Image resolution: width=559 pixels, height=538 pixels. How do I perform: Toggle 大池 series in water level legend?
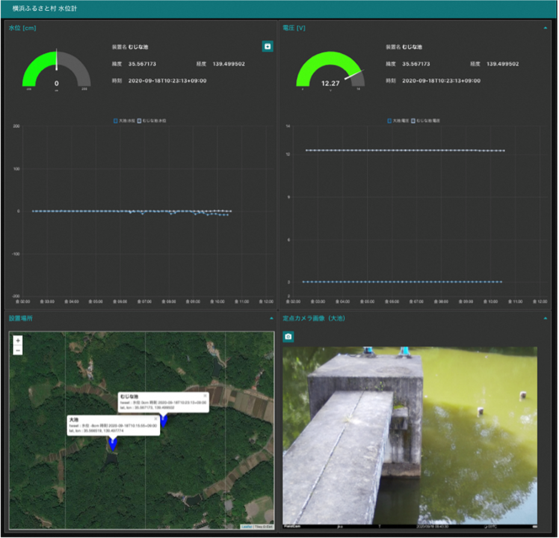coord(124,121)
